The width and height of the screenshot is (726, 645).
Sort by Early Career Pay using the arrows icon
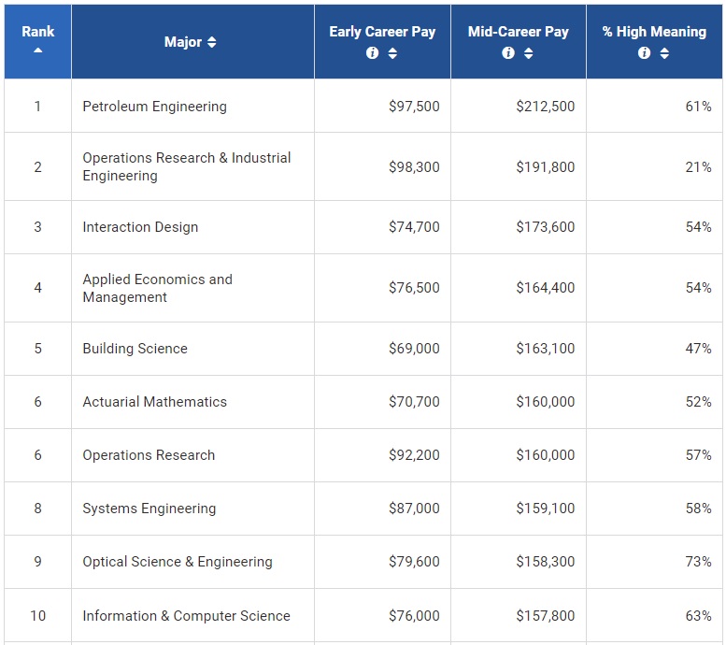(392, 53)
